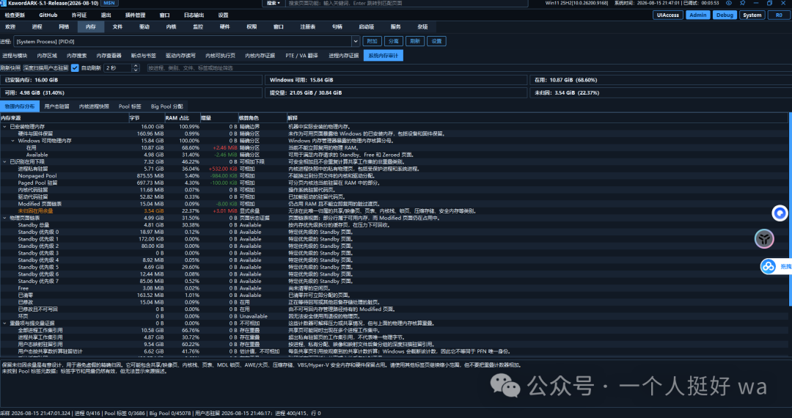Select the 硬件与固件保留 row

tap(394, 133)
